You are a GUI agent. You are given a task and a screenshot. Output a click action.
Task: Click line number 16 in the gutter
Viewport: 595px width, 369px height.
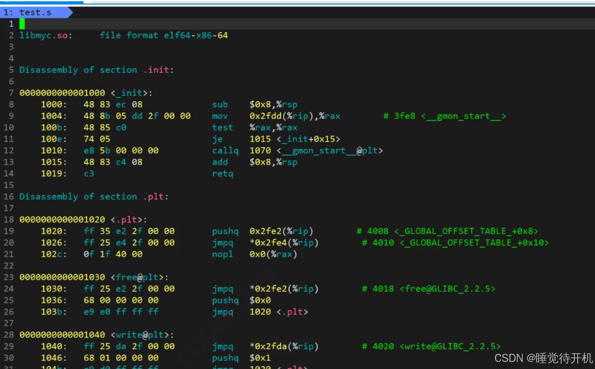(x=9, y=197)
